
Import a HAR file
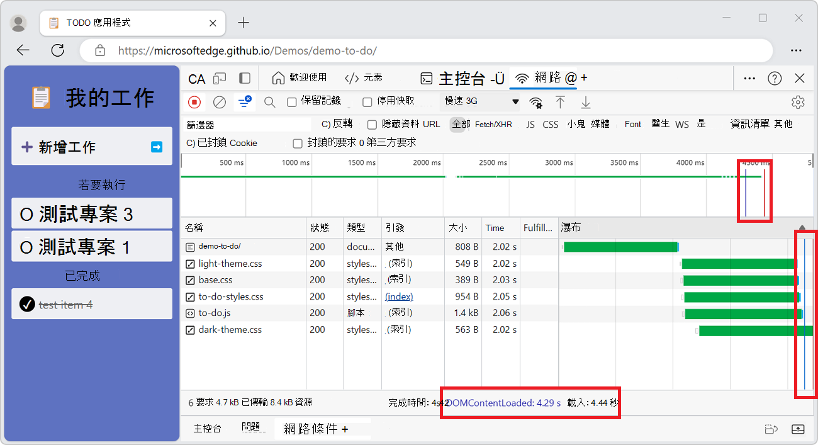click(x=560, y=101)
